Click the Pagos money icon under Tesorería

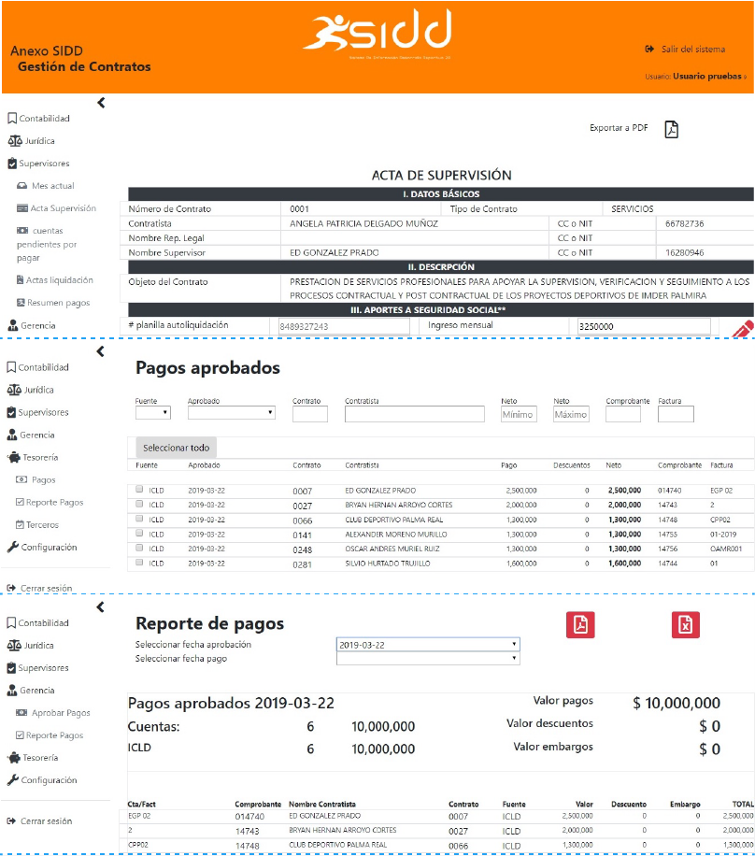(x=21, y=479)
